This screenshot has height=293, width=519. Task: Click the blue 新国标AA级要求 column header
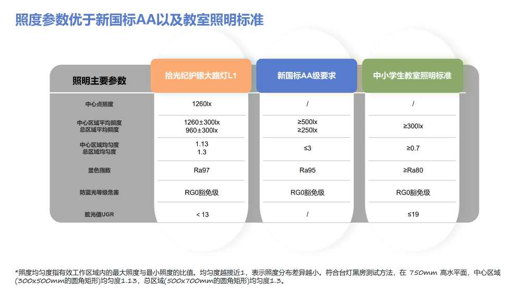coord(307,76)
